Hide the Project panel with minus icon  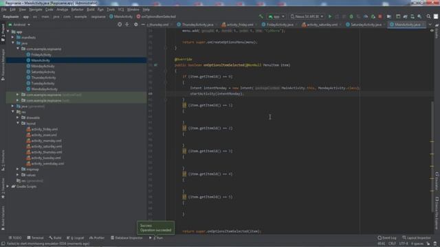point(143,25)
